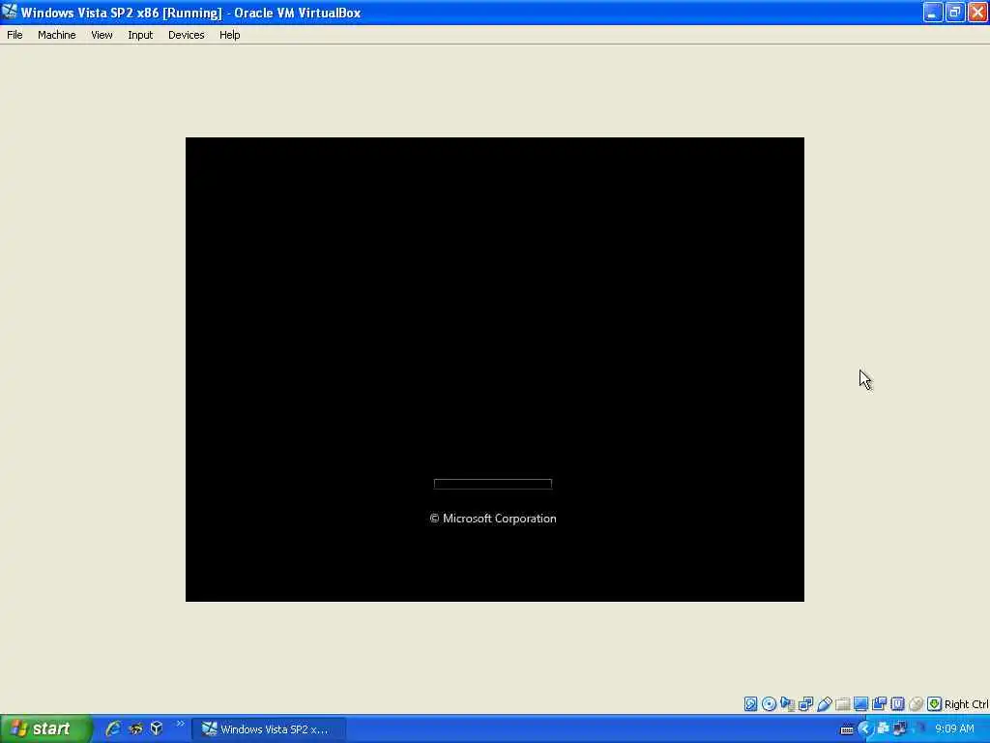Screen dimensions: 990x743
Task: Open the Machine menu
Action: coord(56,35)
